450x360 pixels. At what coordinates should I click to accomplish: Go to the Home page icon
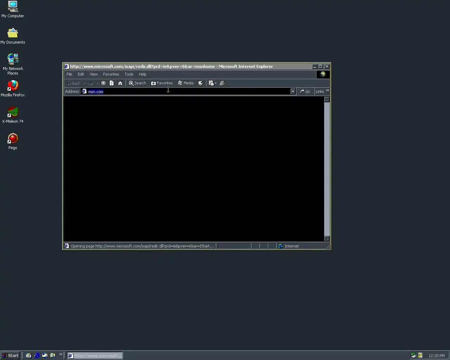point(120,83)
